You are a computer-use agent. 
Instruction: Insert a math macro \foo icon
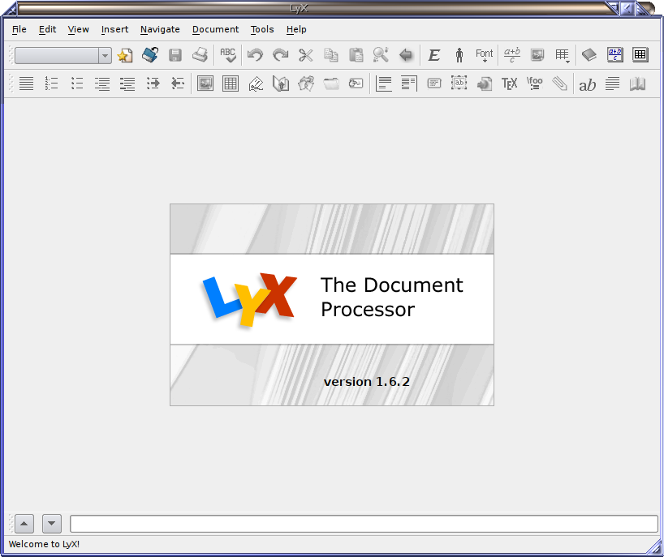[x=534, y=84]
